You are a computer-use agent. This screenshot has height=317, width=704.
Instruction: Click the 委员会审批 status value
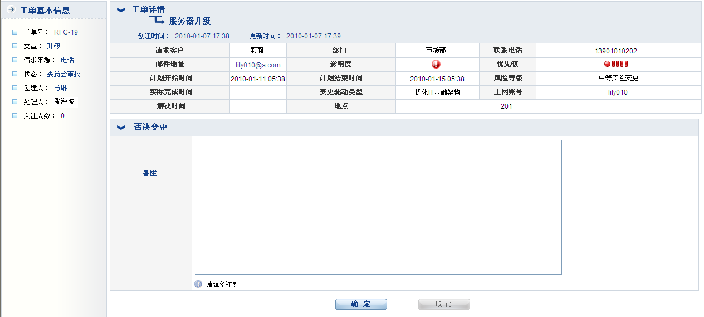(x=63, y=74)
